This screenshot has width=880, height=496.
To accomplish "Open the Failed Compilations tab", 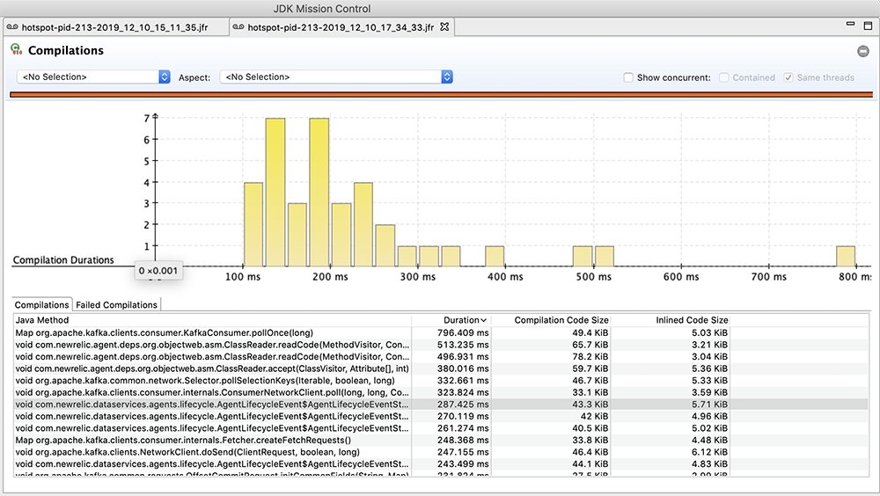I will (x=116, y=305).
